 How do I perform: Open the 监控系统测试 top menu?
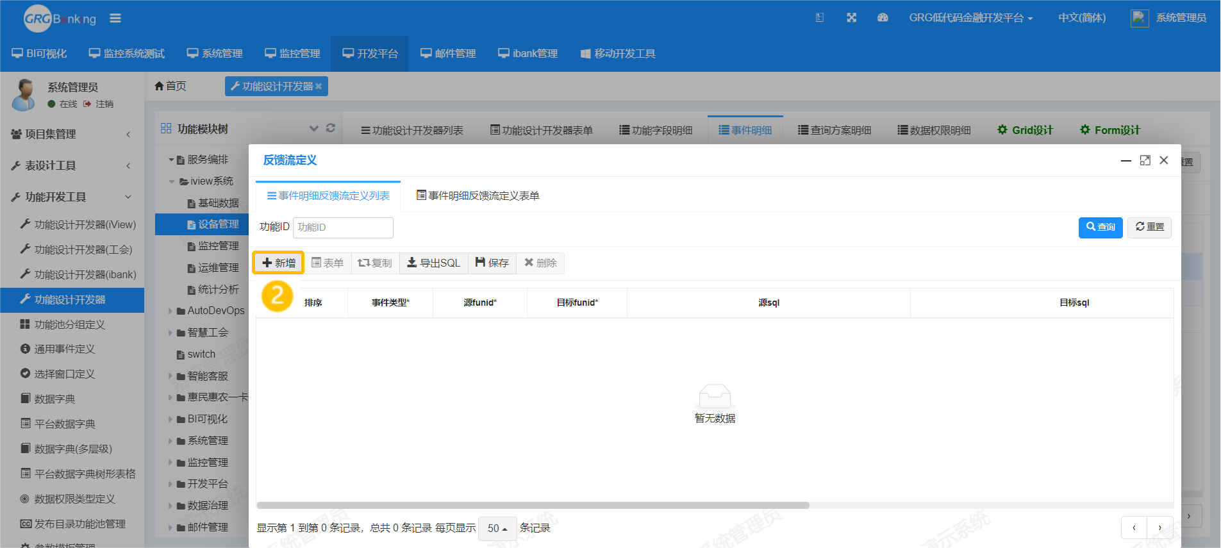click(127, 54)
